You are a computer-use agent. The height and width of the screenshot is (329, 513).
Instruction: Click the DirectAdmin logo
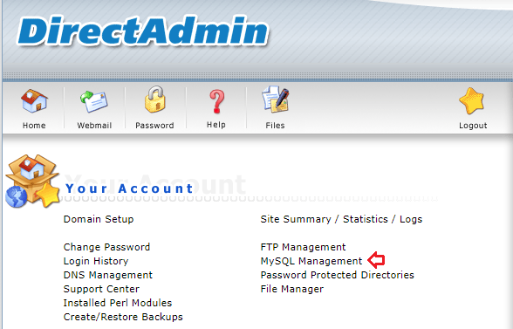tap(143, 31)
